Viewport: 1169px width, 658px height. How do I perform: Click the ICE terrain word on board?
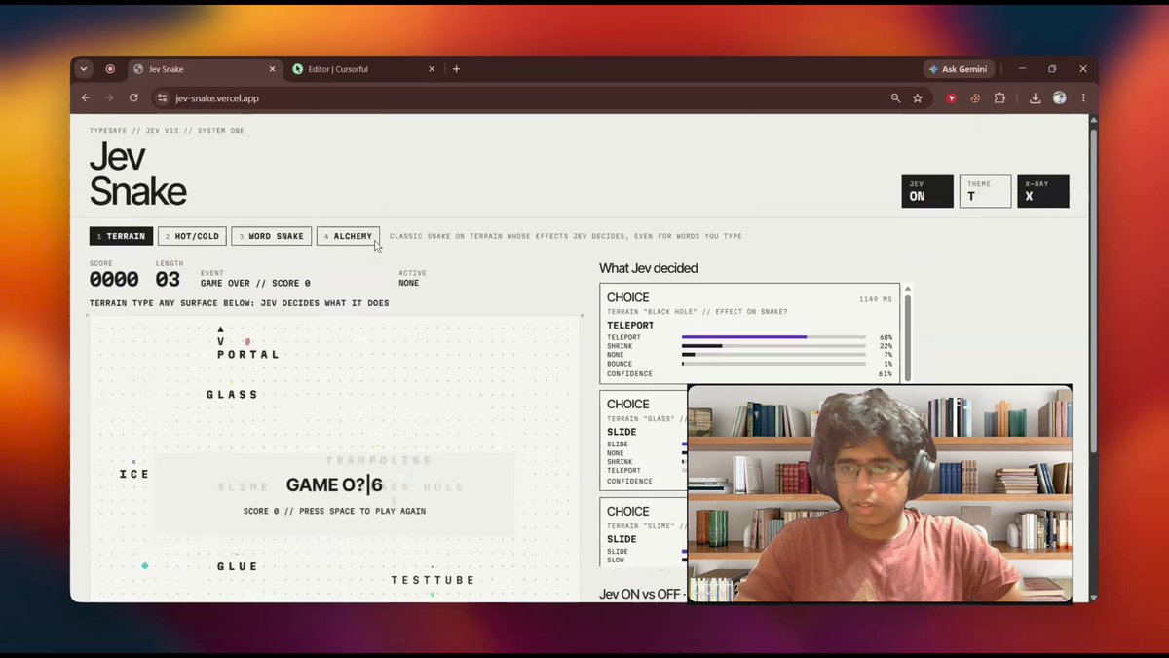tap(134, 474)
